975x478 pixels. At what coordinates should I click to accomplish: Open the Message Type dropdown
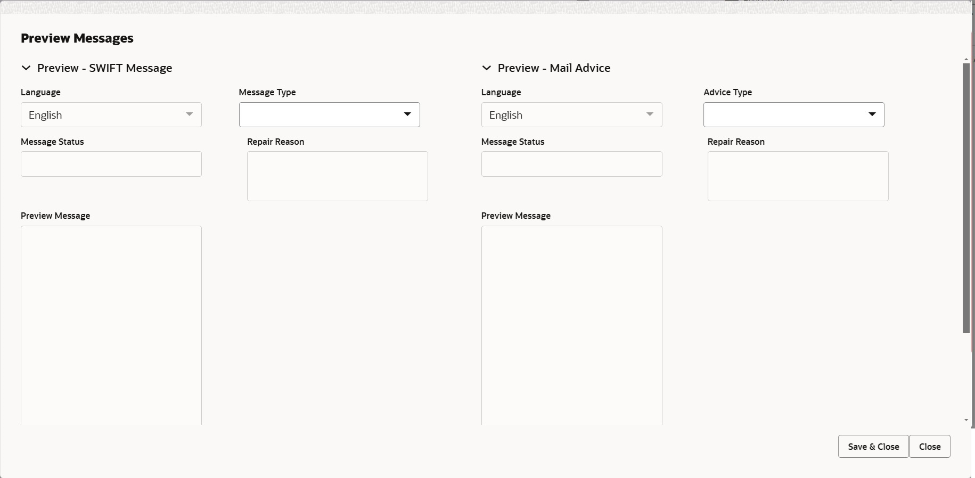(x=330, y=115)
